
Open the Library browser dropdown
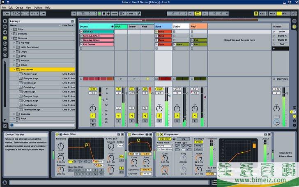pos(15,21)
